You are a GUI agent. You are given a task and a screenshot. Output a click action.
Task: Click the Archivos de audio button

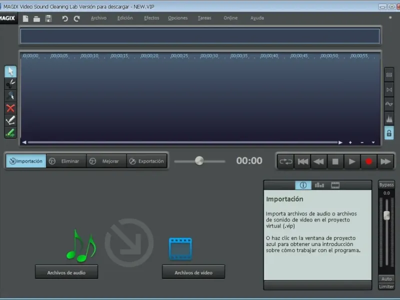point(66,272)
